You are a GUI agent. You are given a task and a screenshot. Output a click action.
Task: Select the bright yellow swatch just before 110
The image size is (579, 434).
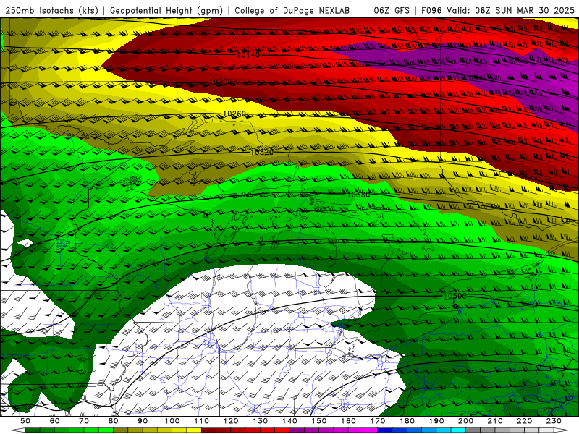(x=194, y=430)
